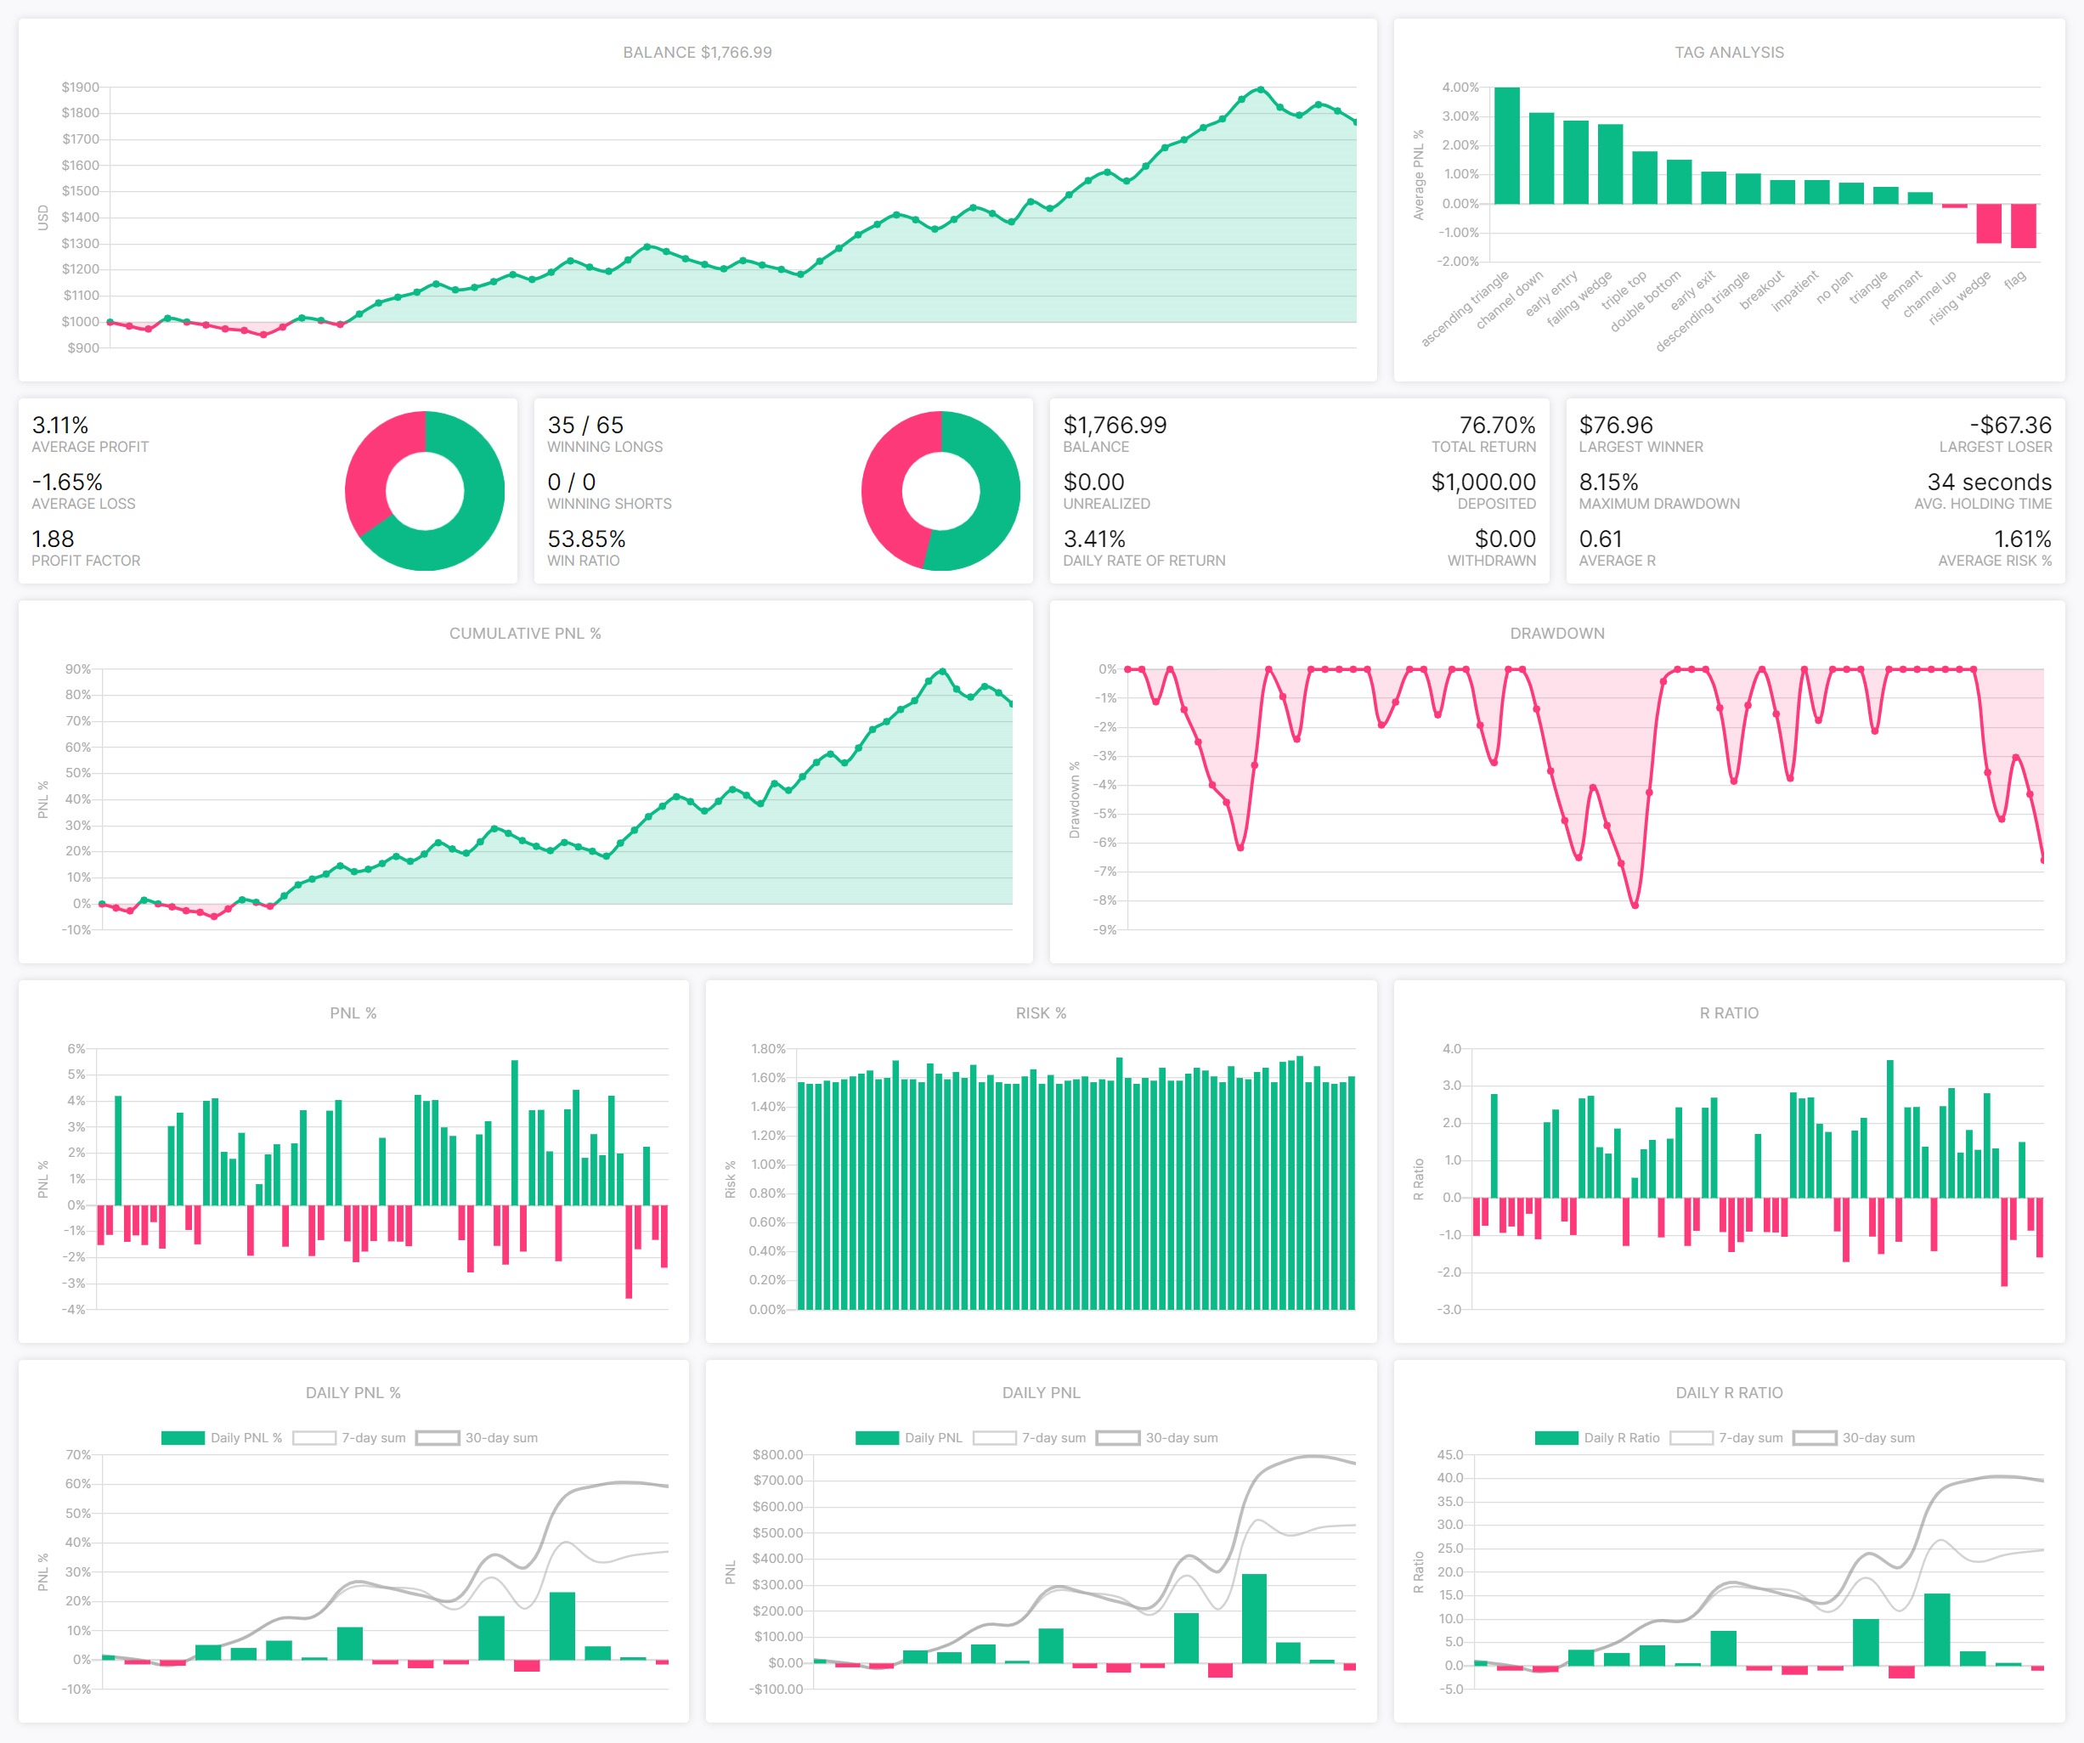Click the tallest green bar in R Ratio chart

tap(1889, 1129)
